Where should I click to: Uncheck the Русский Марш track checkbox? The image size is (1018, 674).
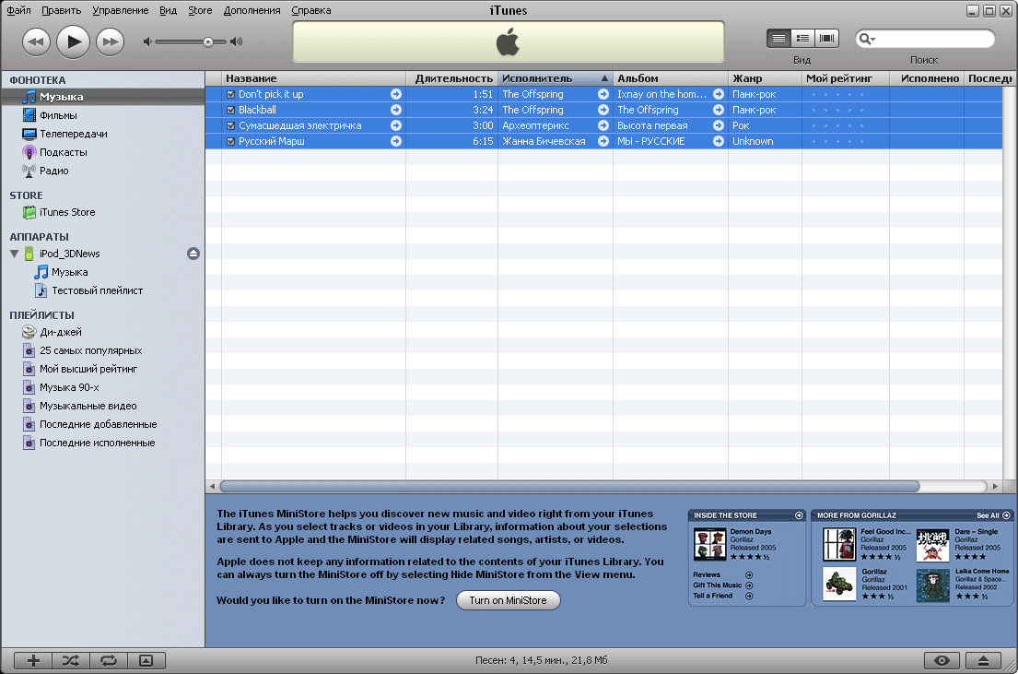click(x=230, y=141)
